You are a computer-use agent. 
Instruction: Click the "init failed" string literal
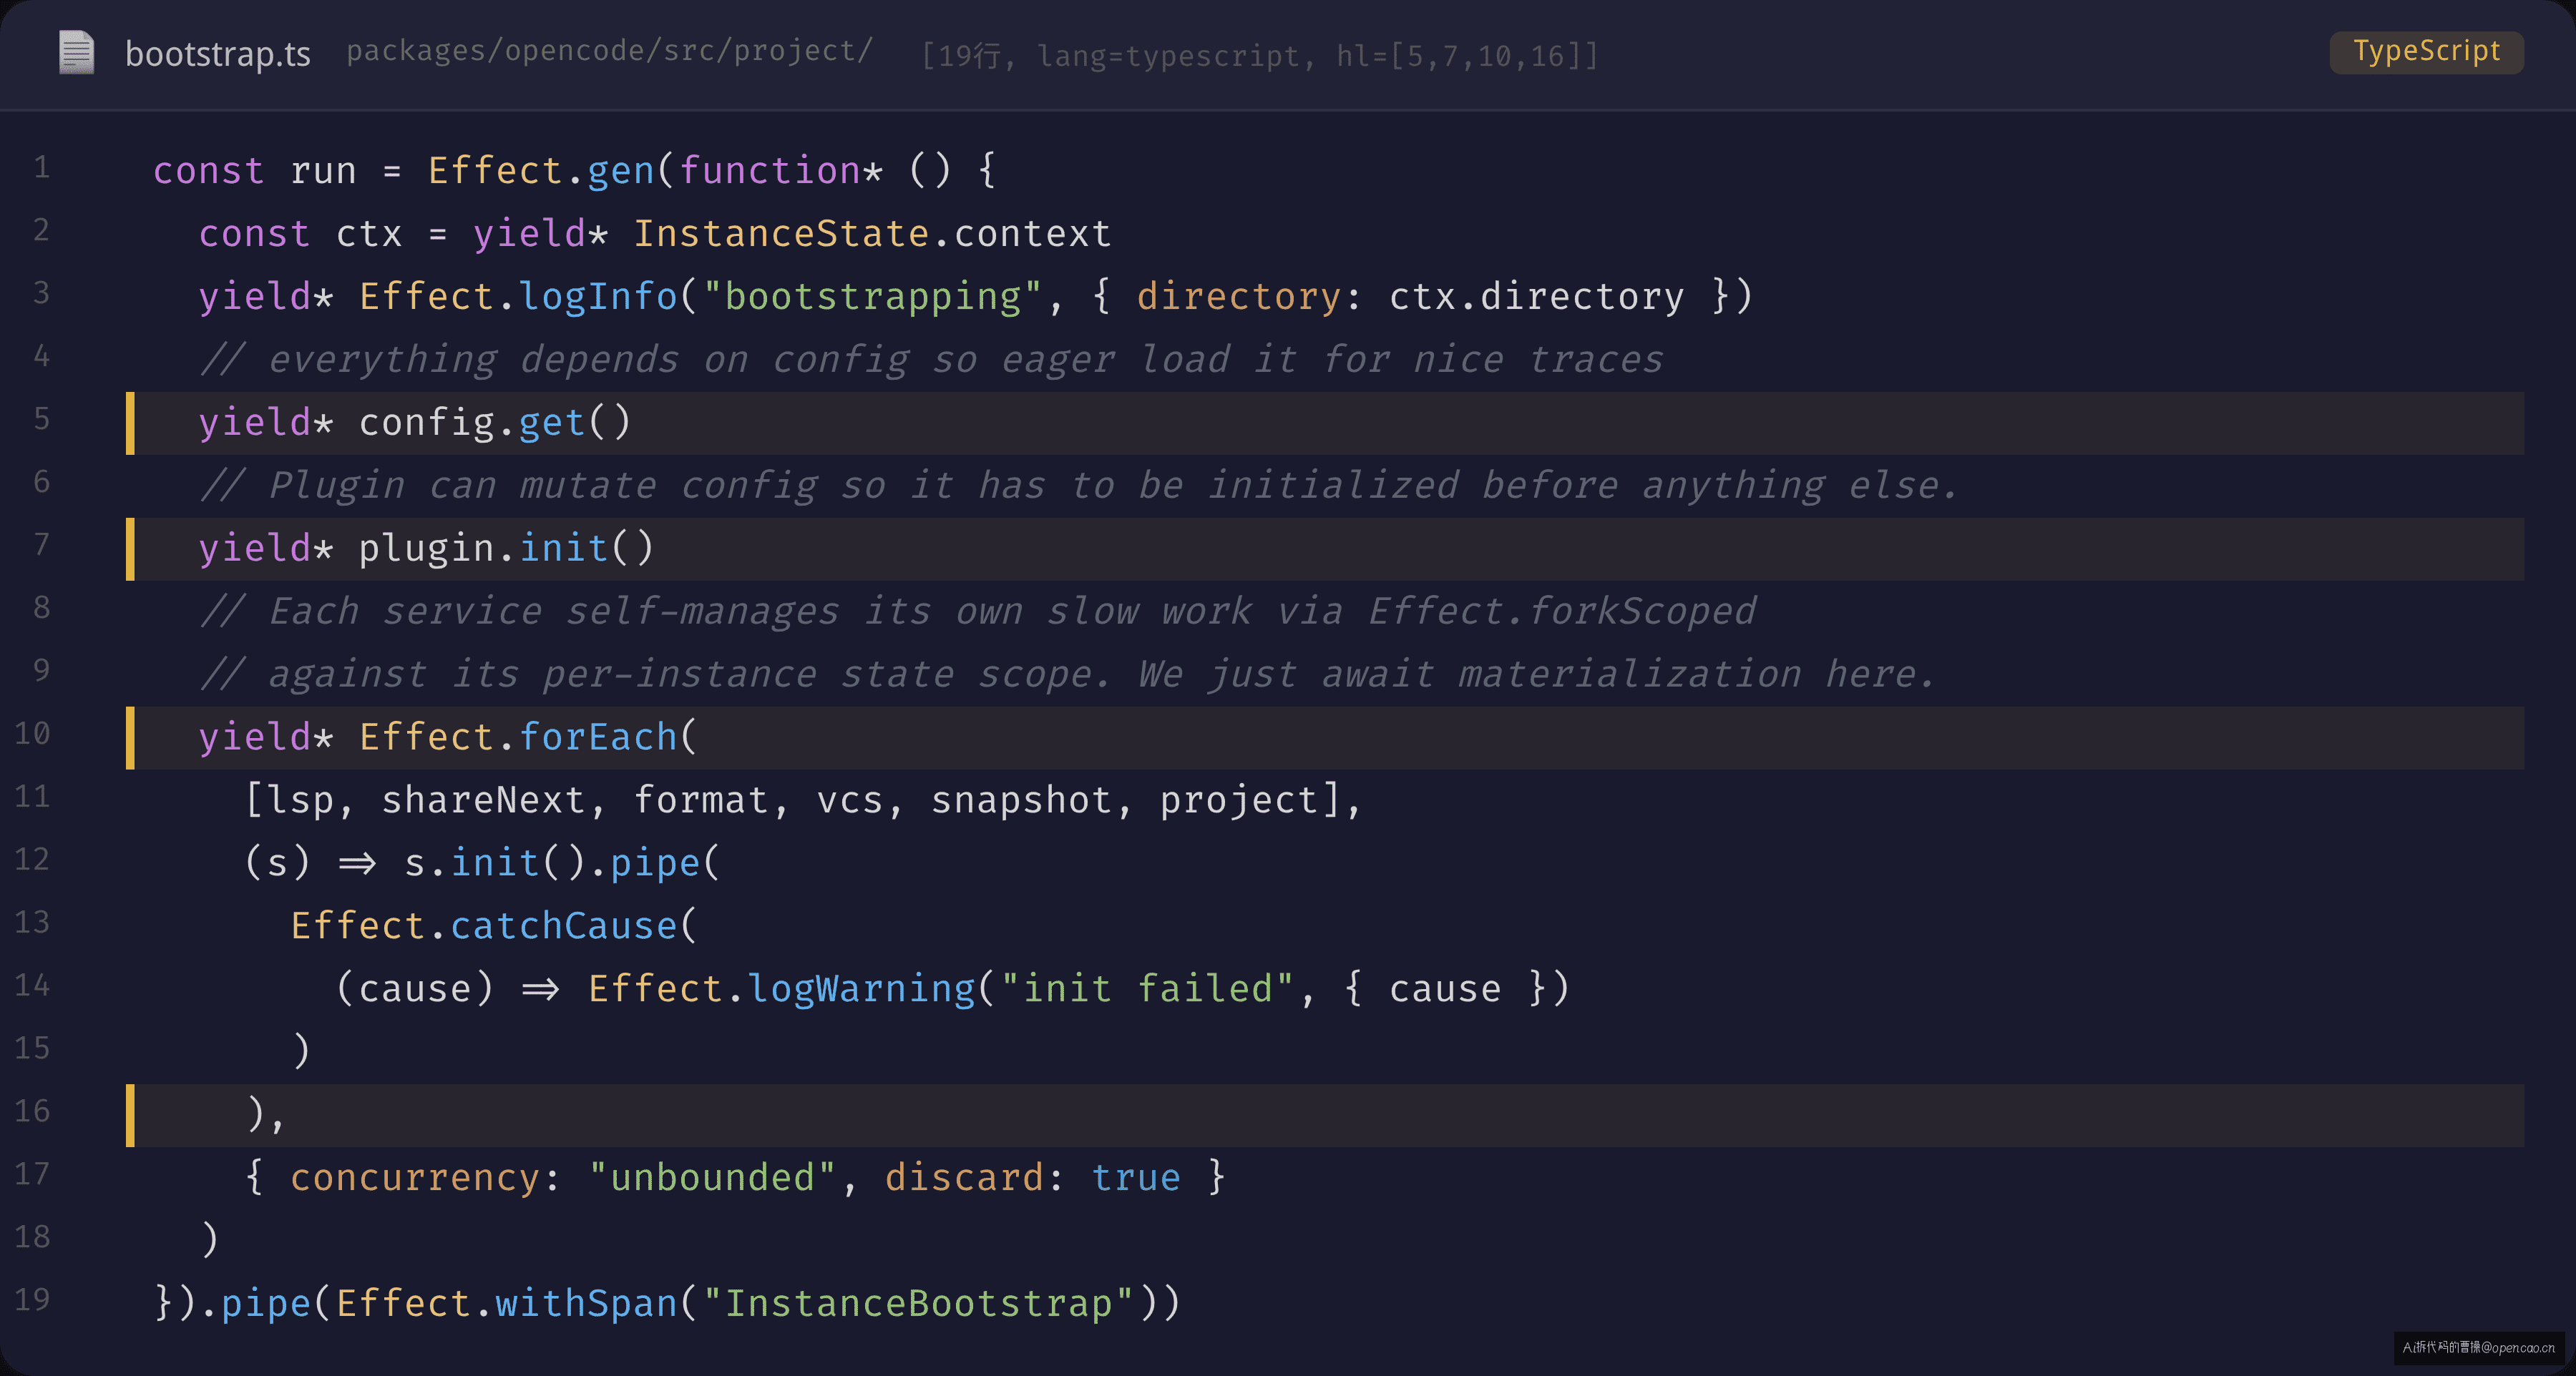pyautogui.click(x=1147, y=988)
